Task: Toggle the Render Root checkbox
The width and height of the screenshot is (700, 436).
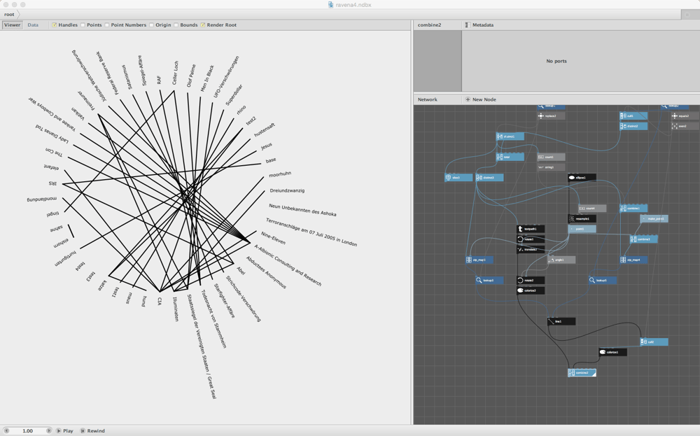Action: [x=203, y=25]
